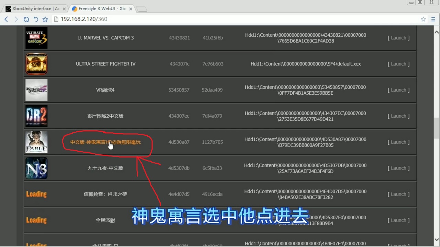This screenshot has width=440, height=247.
Task: Click the undo-style restore arrow icon
Action: [x=35, y=19]
